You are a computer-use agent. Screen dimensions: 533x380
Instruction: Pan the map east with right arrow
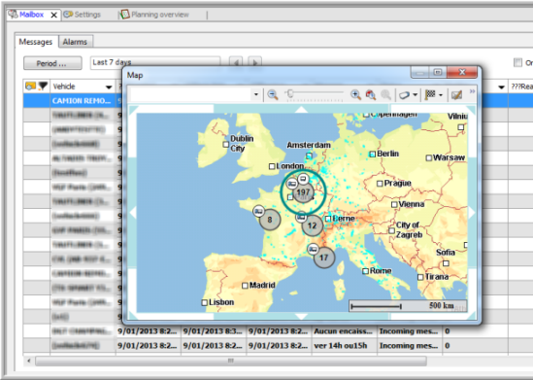coord(472,213)
